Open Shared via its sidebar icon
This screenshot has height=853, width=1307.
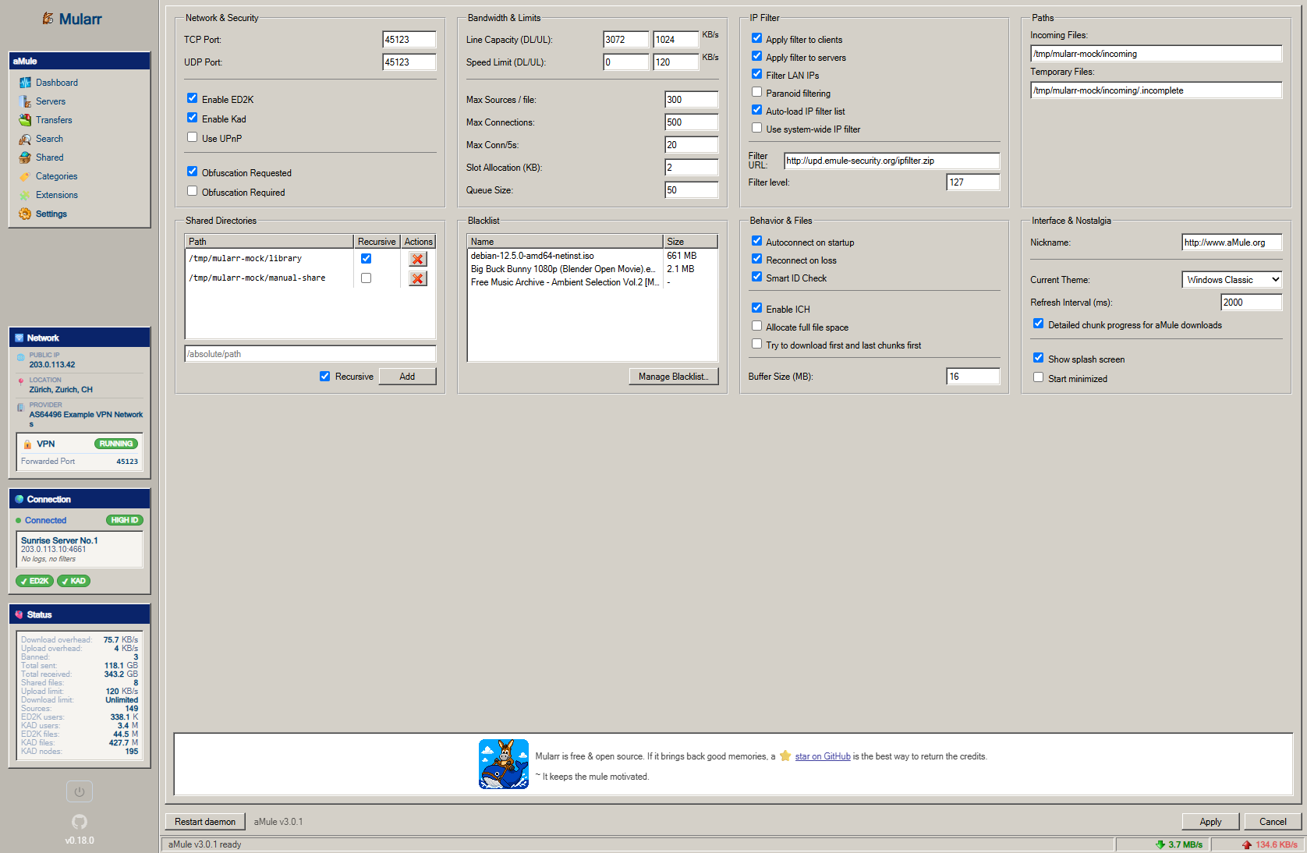25,158
